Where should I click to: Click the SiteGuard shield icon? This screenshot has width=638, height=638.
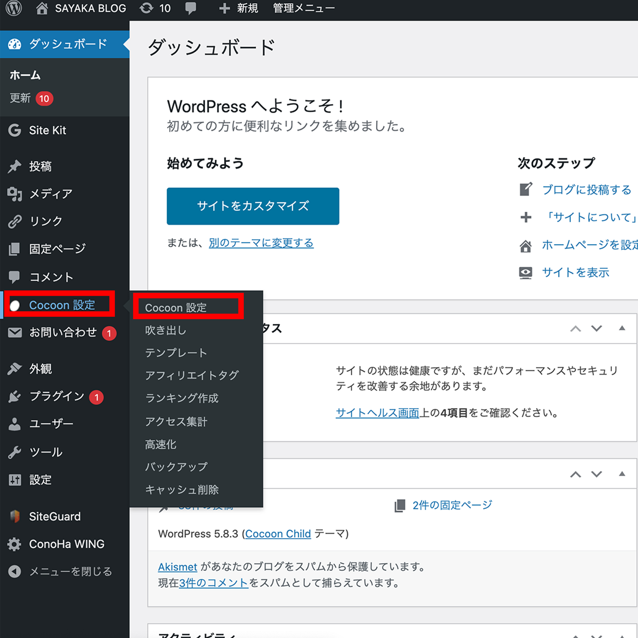click(15, 516)
